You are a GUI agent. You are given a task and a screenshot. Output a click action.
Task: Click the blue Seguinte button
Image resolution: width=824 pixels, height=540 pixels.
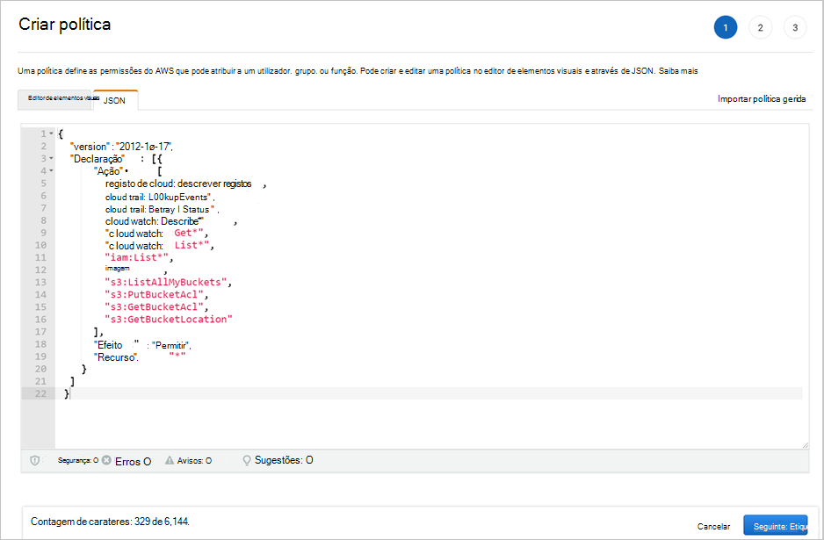(x=775, y=525)
